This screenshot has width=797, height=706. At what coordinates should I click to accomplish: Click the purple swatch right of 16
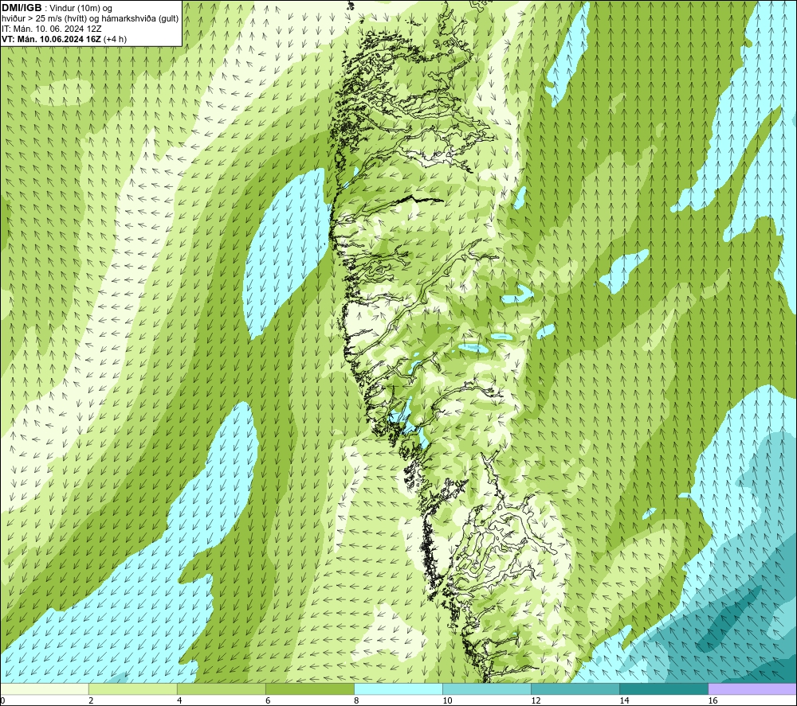tap(752, 688)
